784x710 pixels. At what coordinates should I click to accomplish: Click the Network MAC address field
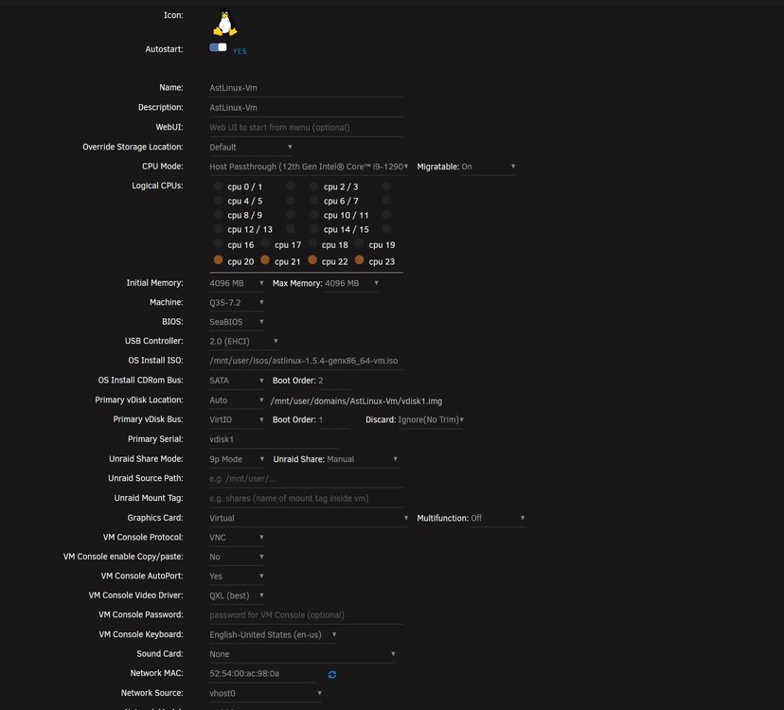(x=262, y=674)
